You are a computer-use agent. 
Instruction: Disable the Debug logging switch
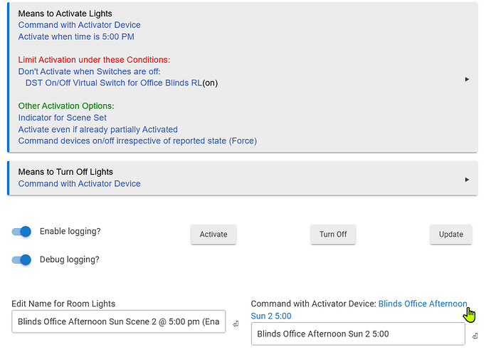(x=23, y=259)
